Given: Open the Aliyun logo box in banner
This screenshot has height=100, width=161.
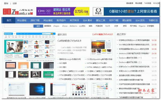Looking at the screenshot, I should (x=98, y=11).
